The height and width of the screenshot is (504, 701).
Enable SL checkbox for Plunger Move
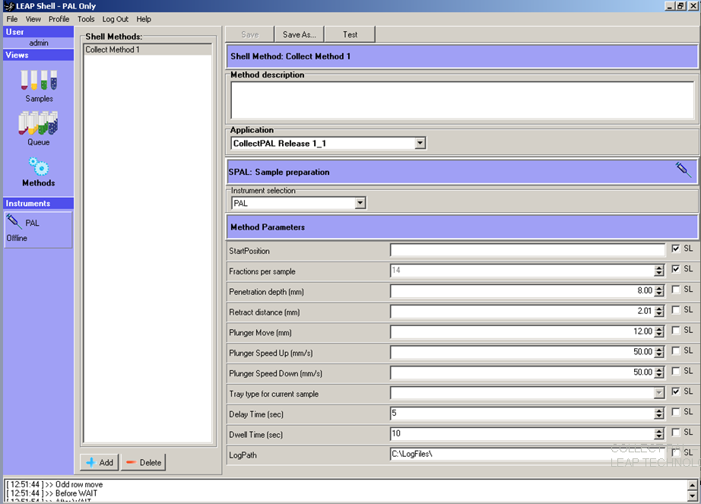click(x=676, y=330)
